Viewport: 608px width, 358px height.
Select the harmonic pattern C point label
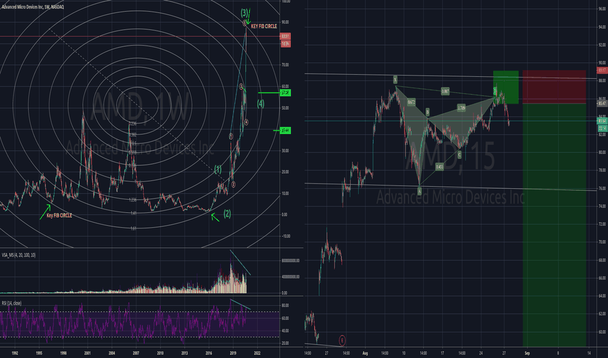tap(459, 155)
